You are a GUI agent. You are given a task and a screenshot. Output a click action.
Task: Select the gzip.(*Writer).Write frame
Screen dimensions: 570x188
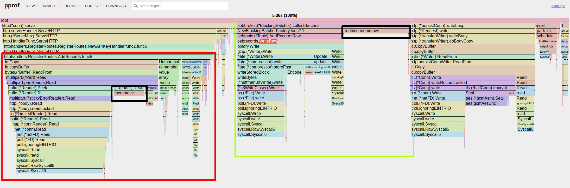284,52
